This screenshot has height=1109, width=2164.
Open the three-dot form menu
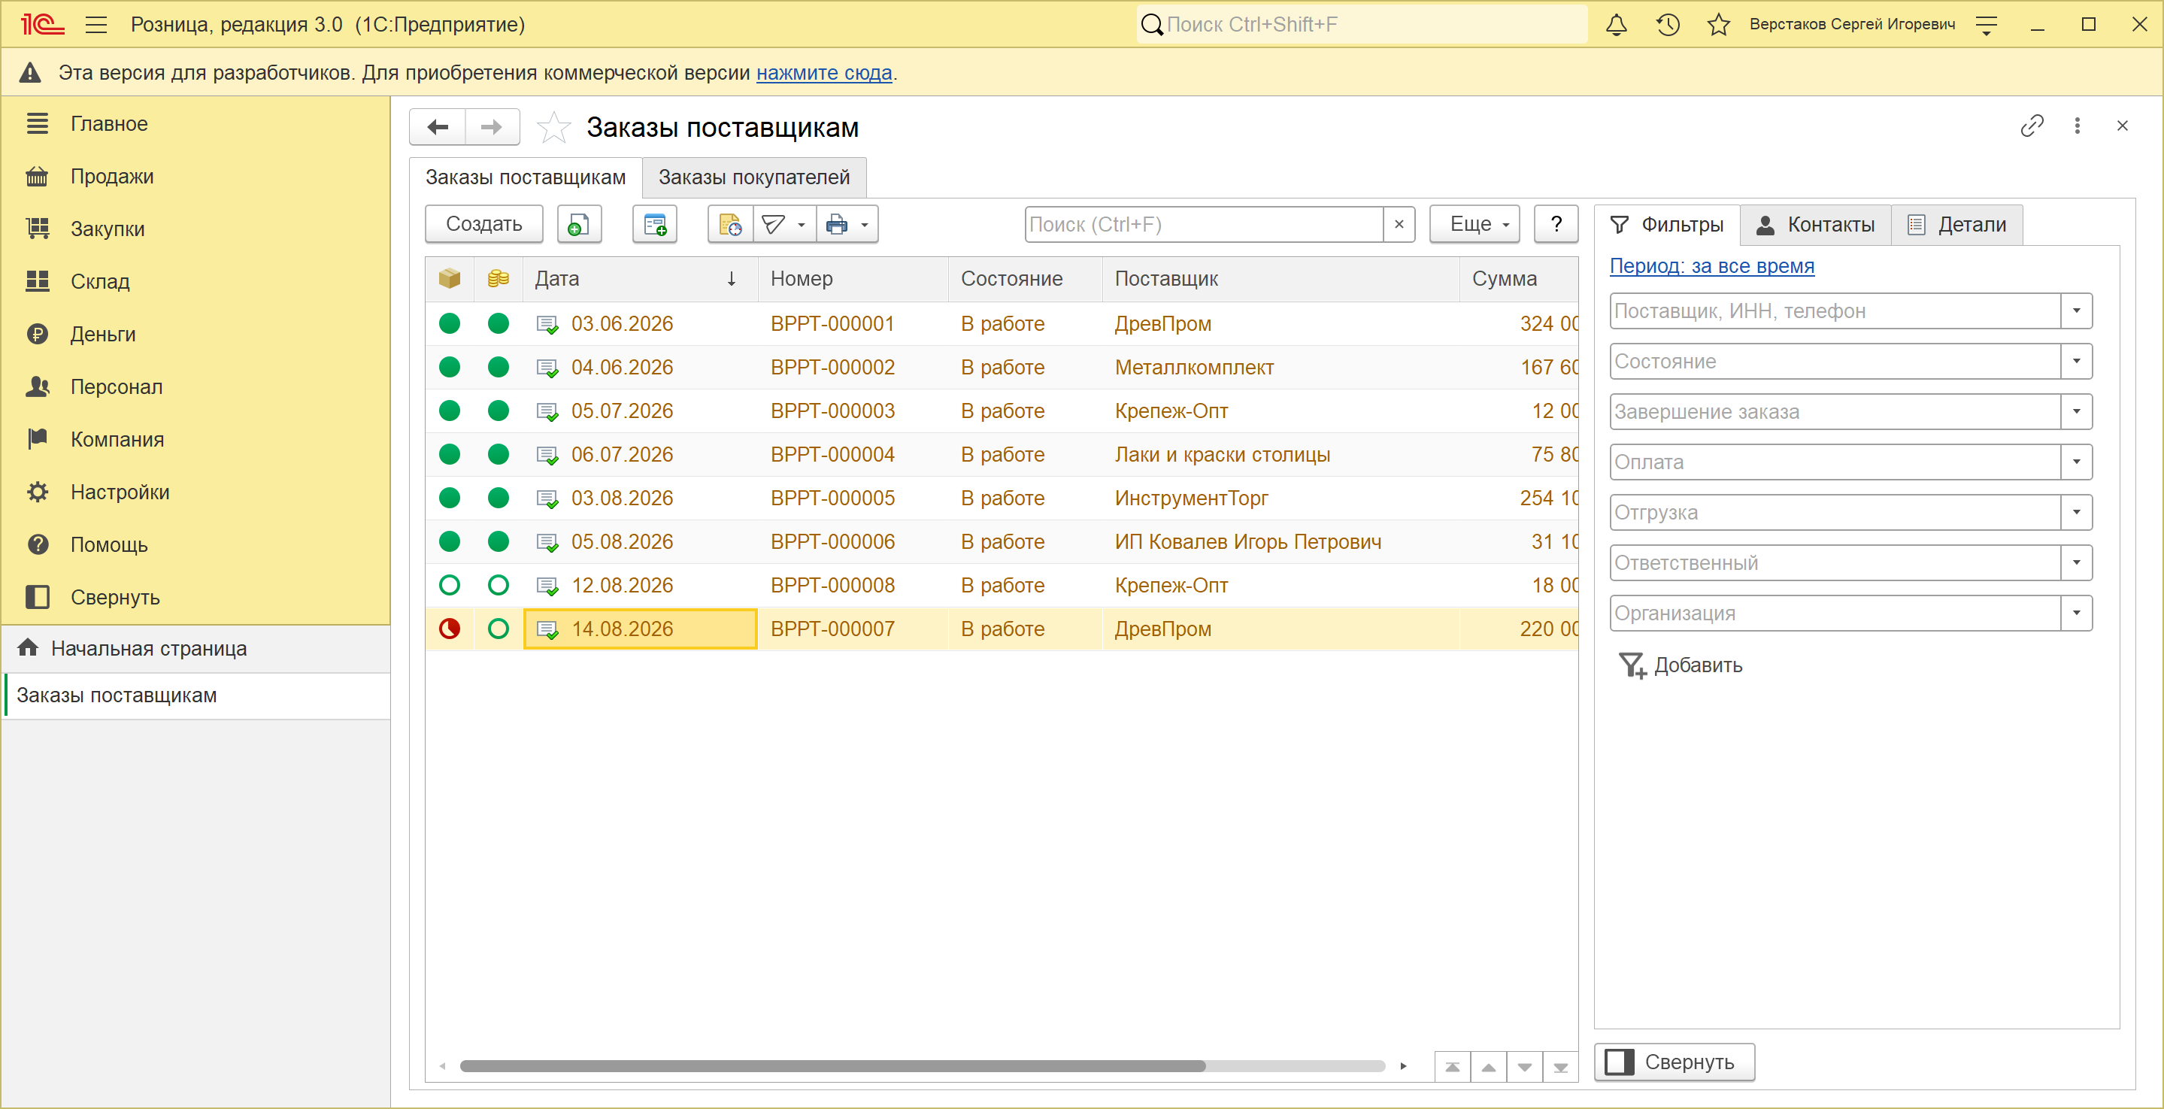pos(2078,126)
